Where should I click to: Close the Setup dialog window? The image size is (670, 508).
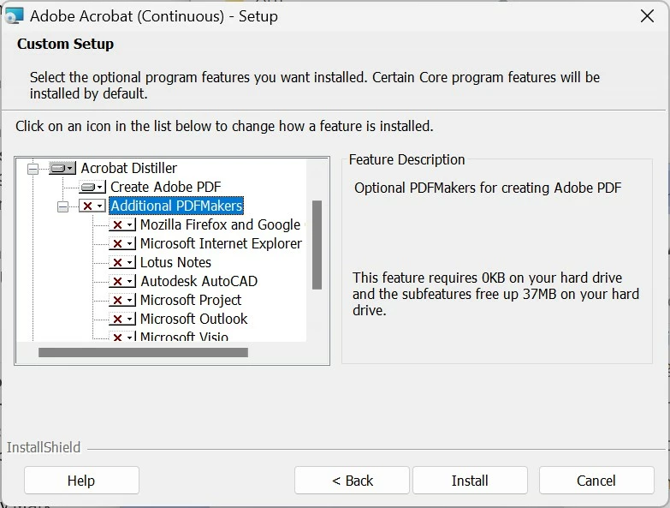[x=647, y=16]
